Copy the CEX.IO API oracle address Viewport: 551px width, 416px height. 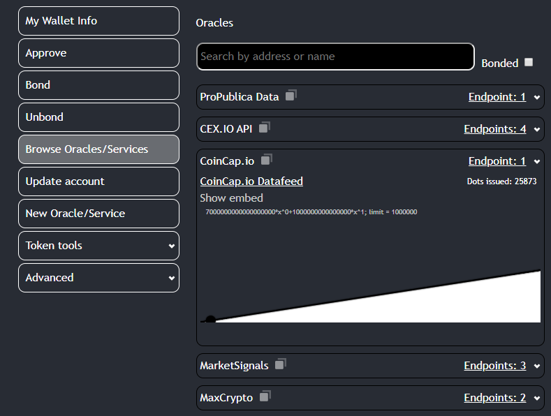pyautogui.click(x=264, y=128)
